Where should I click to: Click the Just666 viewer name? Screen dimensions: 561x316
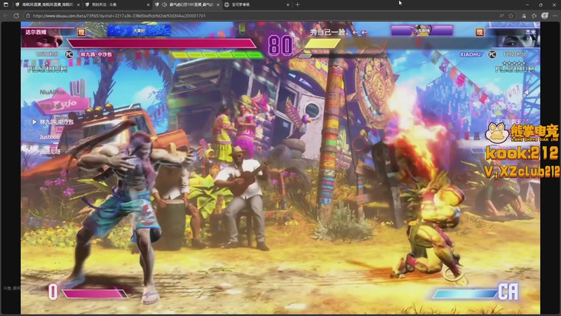pyautogui.click(x=49, y=137)
